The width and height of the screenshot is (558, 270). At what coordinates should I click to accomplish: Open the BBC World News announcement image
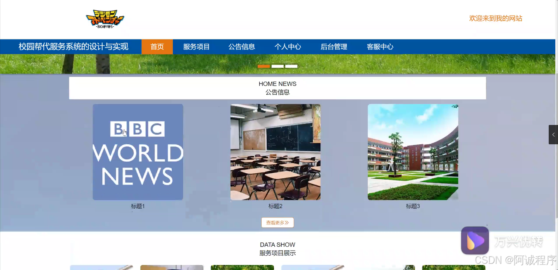point(138,152)
